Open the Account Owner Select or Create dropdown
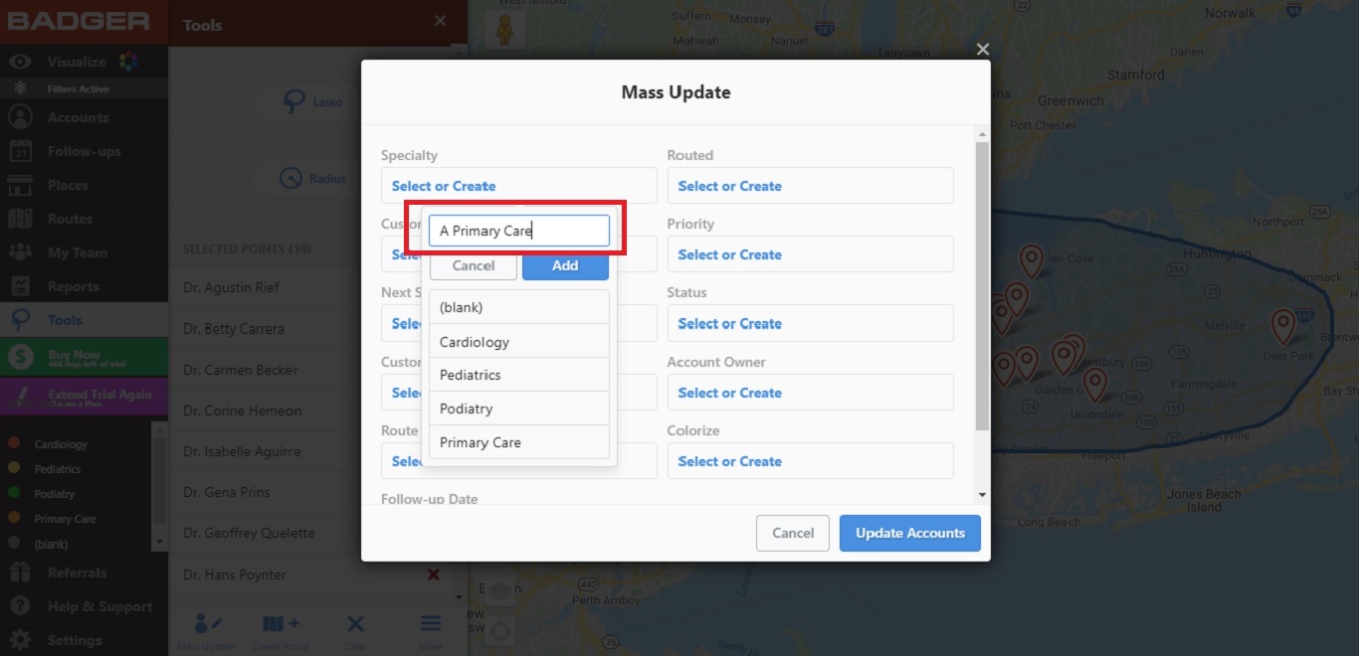The height and width of the screenshot is (656, 1359). pos(810,393)
